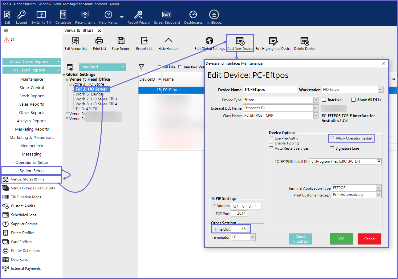The image size is (398, 279).
Task: Click the myBepoz icon
Action: pos(214,15)
